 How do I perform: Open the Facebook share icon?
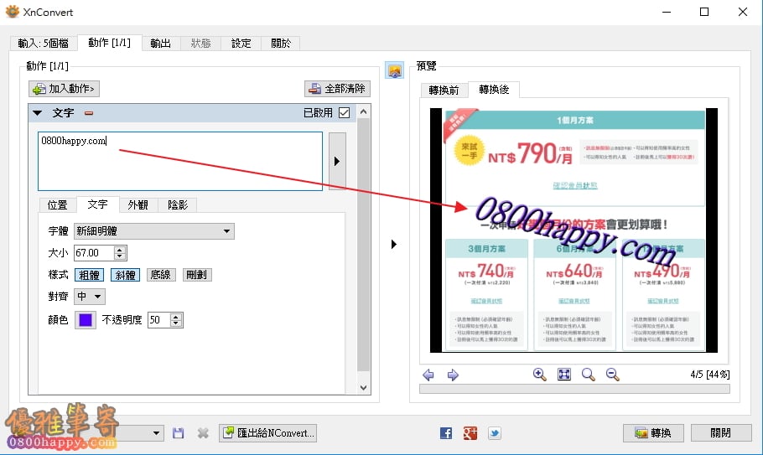446,433
